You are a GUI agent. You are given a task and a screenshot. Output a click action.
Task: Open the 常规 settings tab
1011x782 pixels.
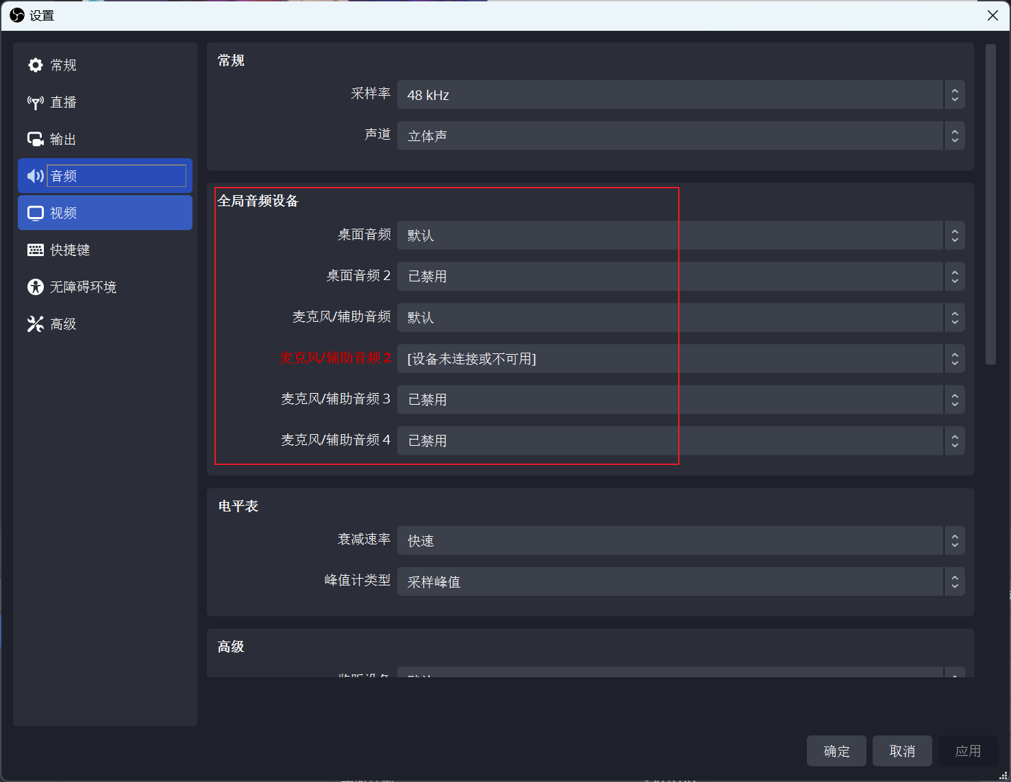click(105, 65)
